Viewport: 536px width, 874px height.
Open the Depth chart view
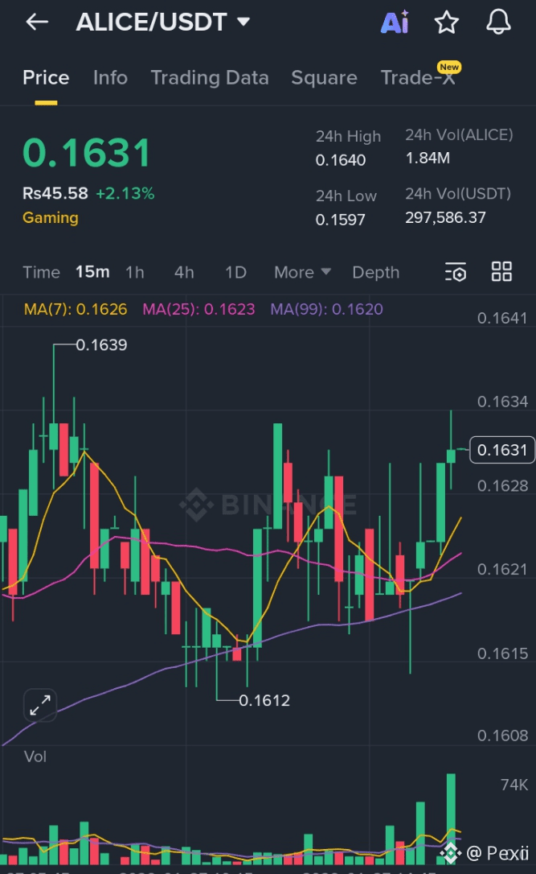point(376,272)
